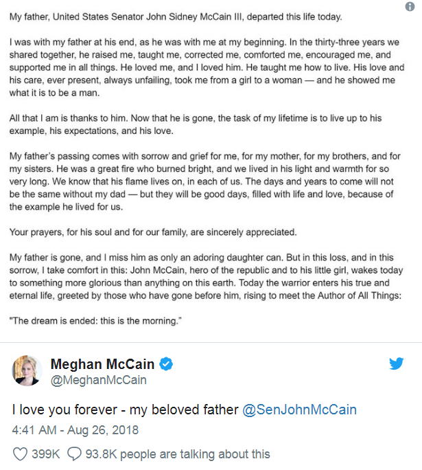Viewport: 422px width, 470px height.
Task: Open the 4:41 AM - Aug 26, 2018 timestamp
Action: click(x=75, y=430)
